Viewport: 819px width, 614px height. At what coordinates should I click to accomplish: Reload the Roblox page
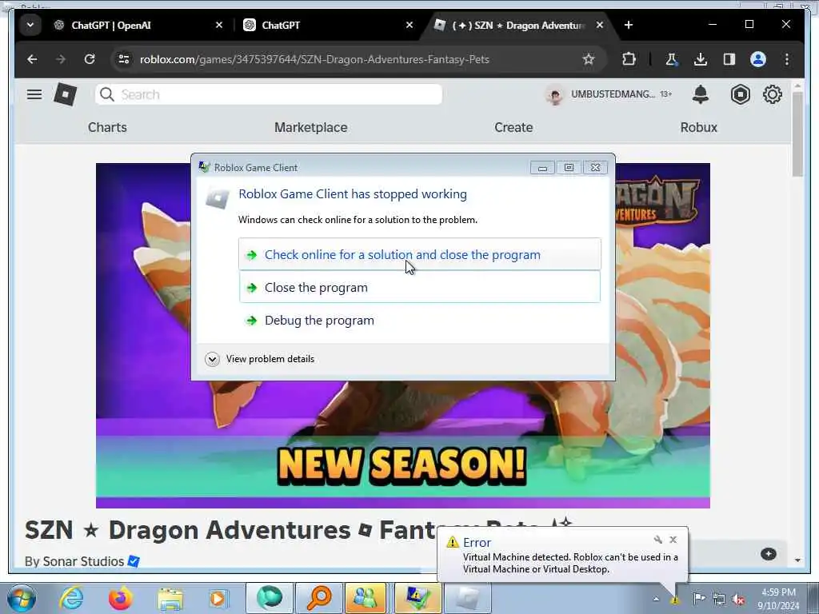pyautogui.click(x=90, y=59)
